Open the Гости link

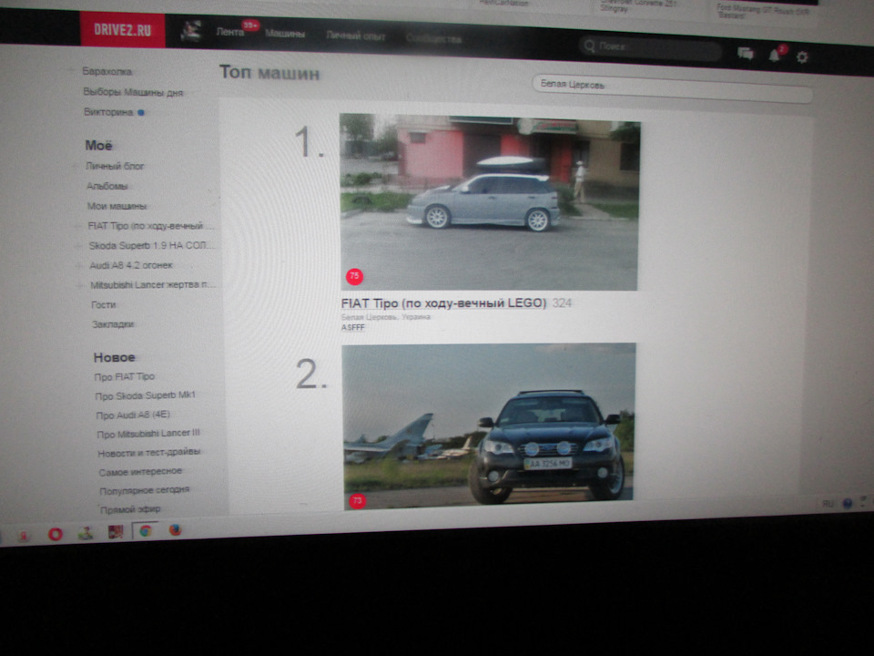click(104, 304)
